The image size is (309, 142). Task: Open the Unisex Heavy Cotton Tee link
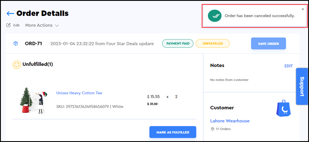79,93
